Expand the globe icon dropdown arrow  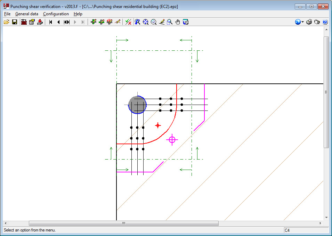(x=303, y=22)
